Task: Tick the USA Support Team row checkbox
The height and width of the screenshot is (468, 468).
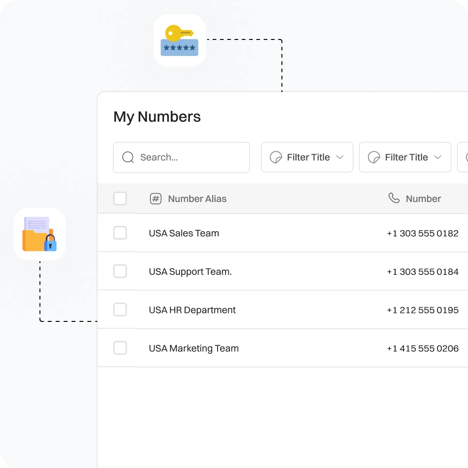Action: [x=120, y=272]
